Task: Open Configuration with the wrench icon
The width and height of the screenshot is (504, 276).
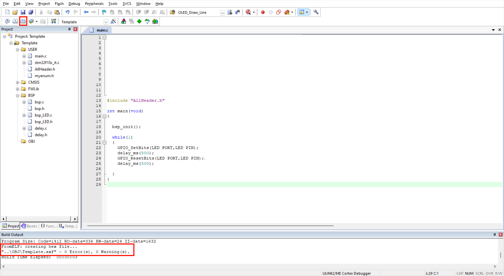Action: pos(316,12)
